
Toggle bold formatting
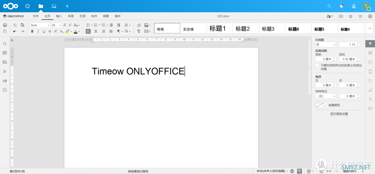(x=32, y=31)
